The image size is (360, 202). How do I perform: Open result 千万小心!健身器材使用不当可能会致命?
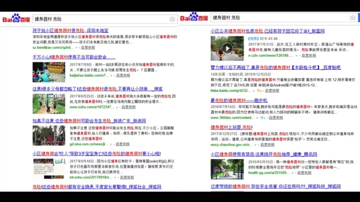(x=73, y=57)
